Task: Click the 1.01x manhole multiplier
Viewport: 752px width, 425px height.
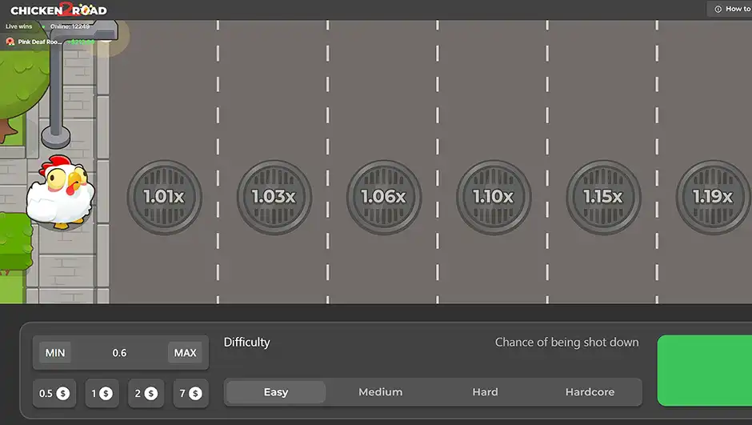Action: click(165, 197)
